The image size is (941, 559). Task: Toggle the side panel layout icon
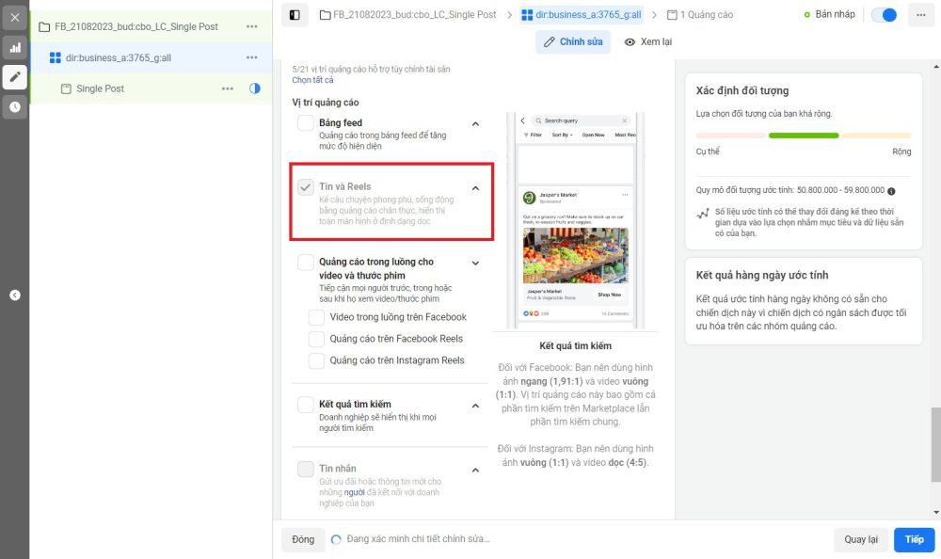[x=295, y=15]
